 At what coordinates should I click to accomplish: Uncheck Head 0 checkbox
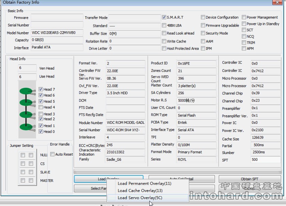[x=41, y=132]
